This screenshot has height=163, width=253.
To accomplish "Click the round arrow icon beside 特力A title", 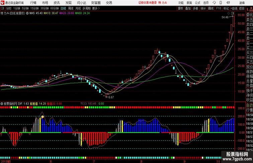I will [27, 13].
